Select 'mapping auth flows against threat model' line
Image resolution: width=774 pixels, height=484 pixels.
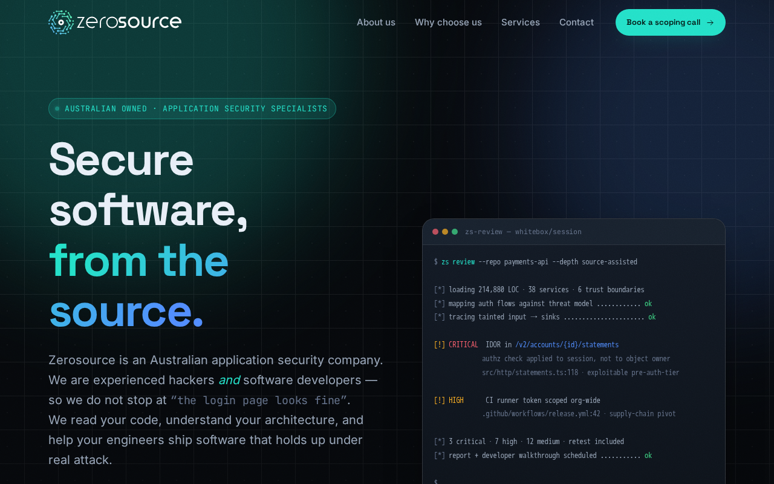[x=543, y=304]
